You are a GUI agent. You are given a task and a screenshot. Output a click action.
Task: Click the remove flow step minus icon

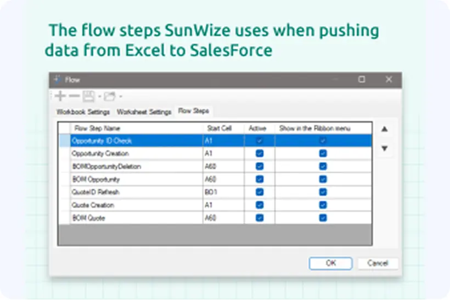tap(74, 97)
